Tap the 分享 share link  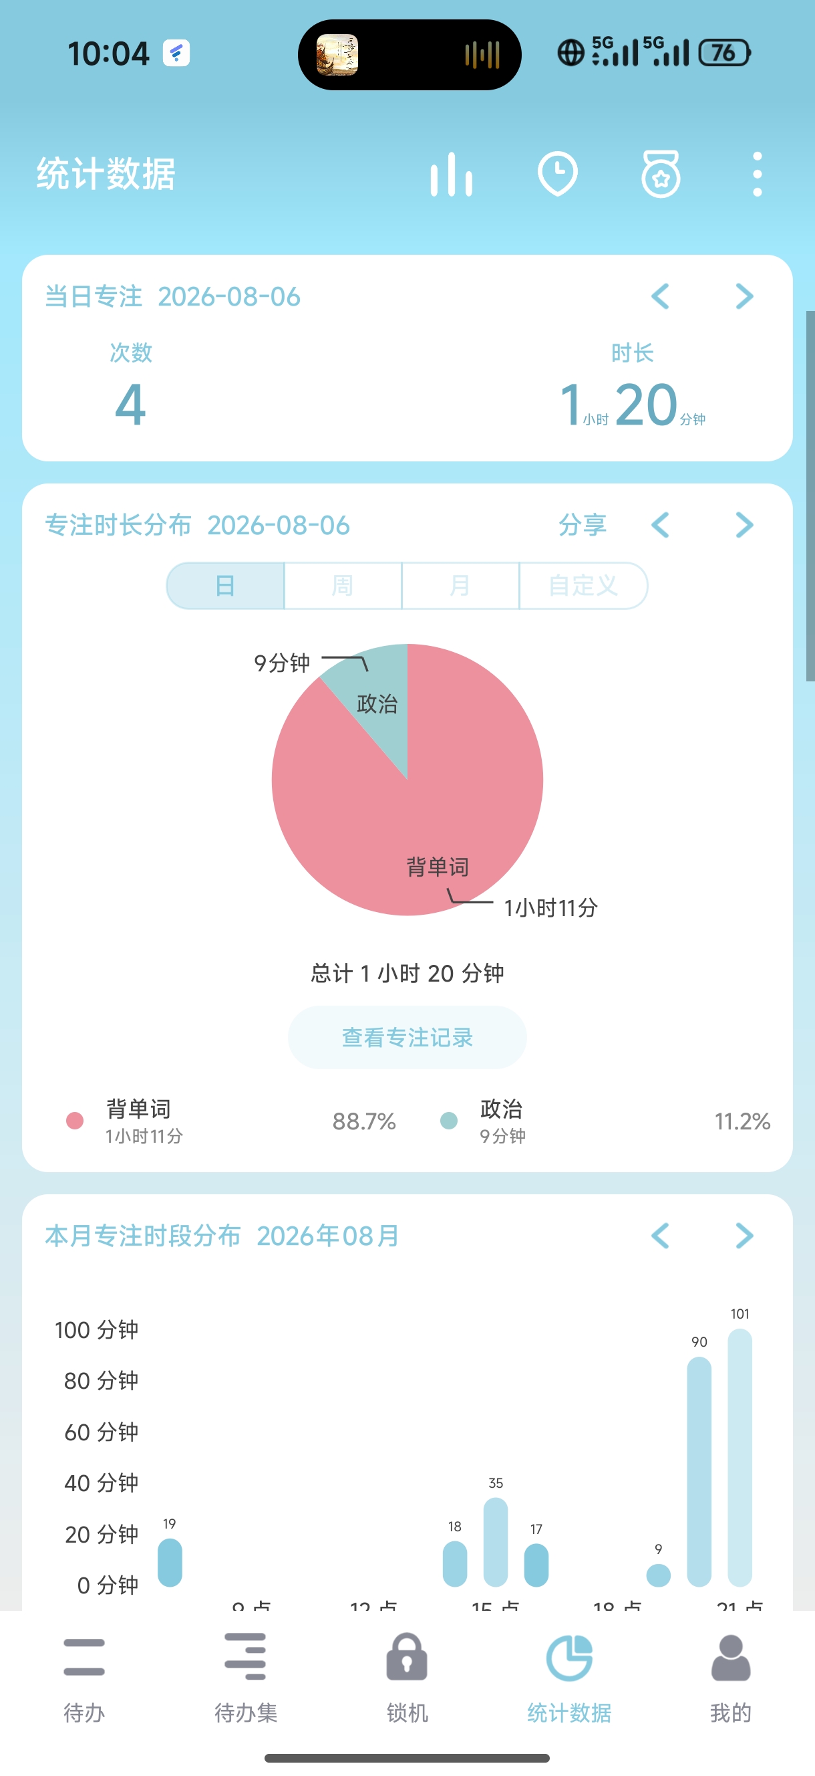[582, 526]
